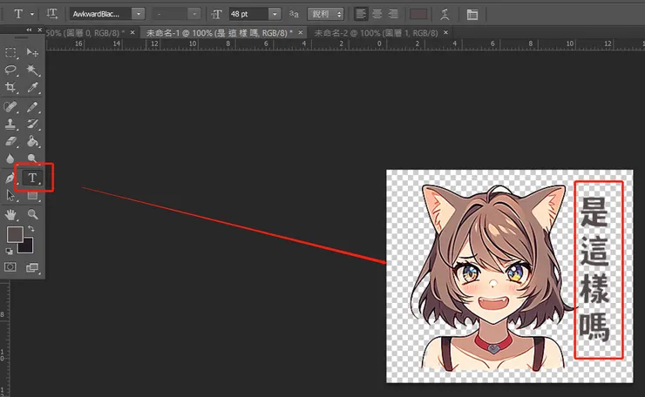
Task: Click the 是這樣嗎 vertical text on canvas
Action: pyautogui.click(x=594, y=269)
